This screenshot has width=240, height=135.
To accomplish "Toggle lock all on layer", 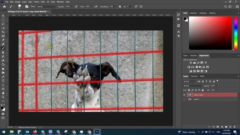I will point(203,90).
